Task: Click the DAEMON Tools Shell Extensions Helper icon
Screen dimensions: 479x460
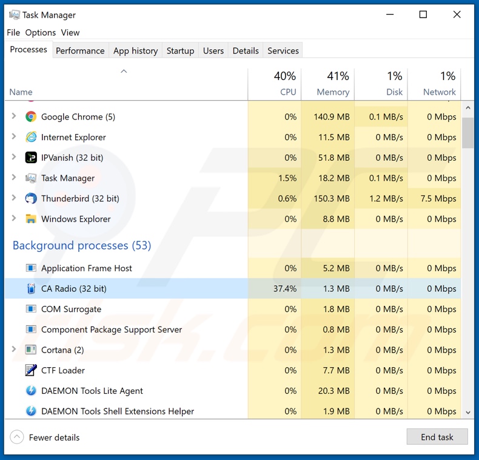Action: (x=31, y=411)
